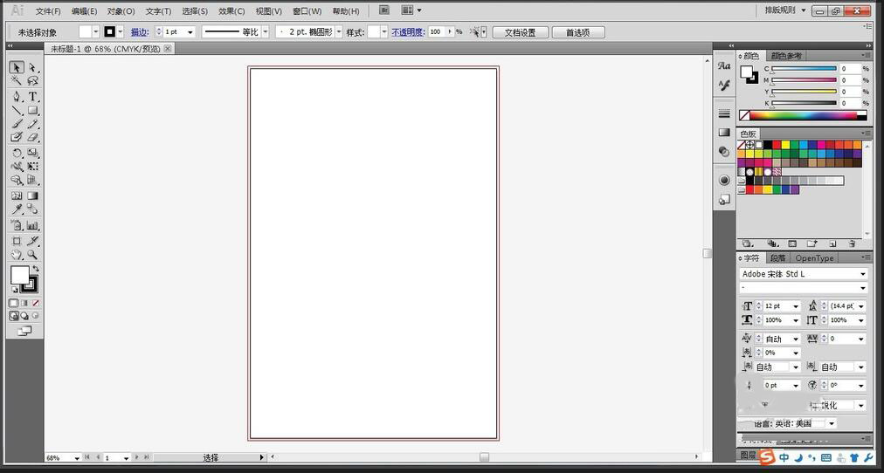Choose the Gradient tool in toolbox

32,196
